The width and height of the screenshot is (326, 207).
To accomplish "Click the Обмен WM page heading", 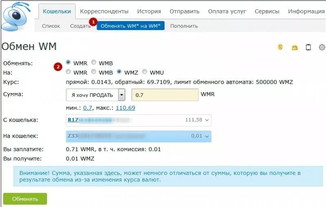I will pyautogui.click(x=29, y=46).
